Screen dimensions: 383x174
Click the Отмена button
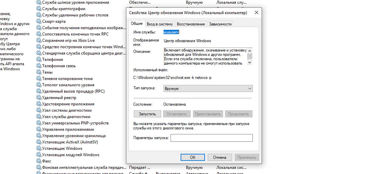(x=220, y=157)
